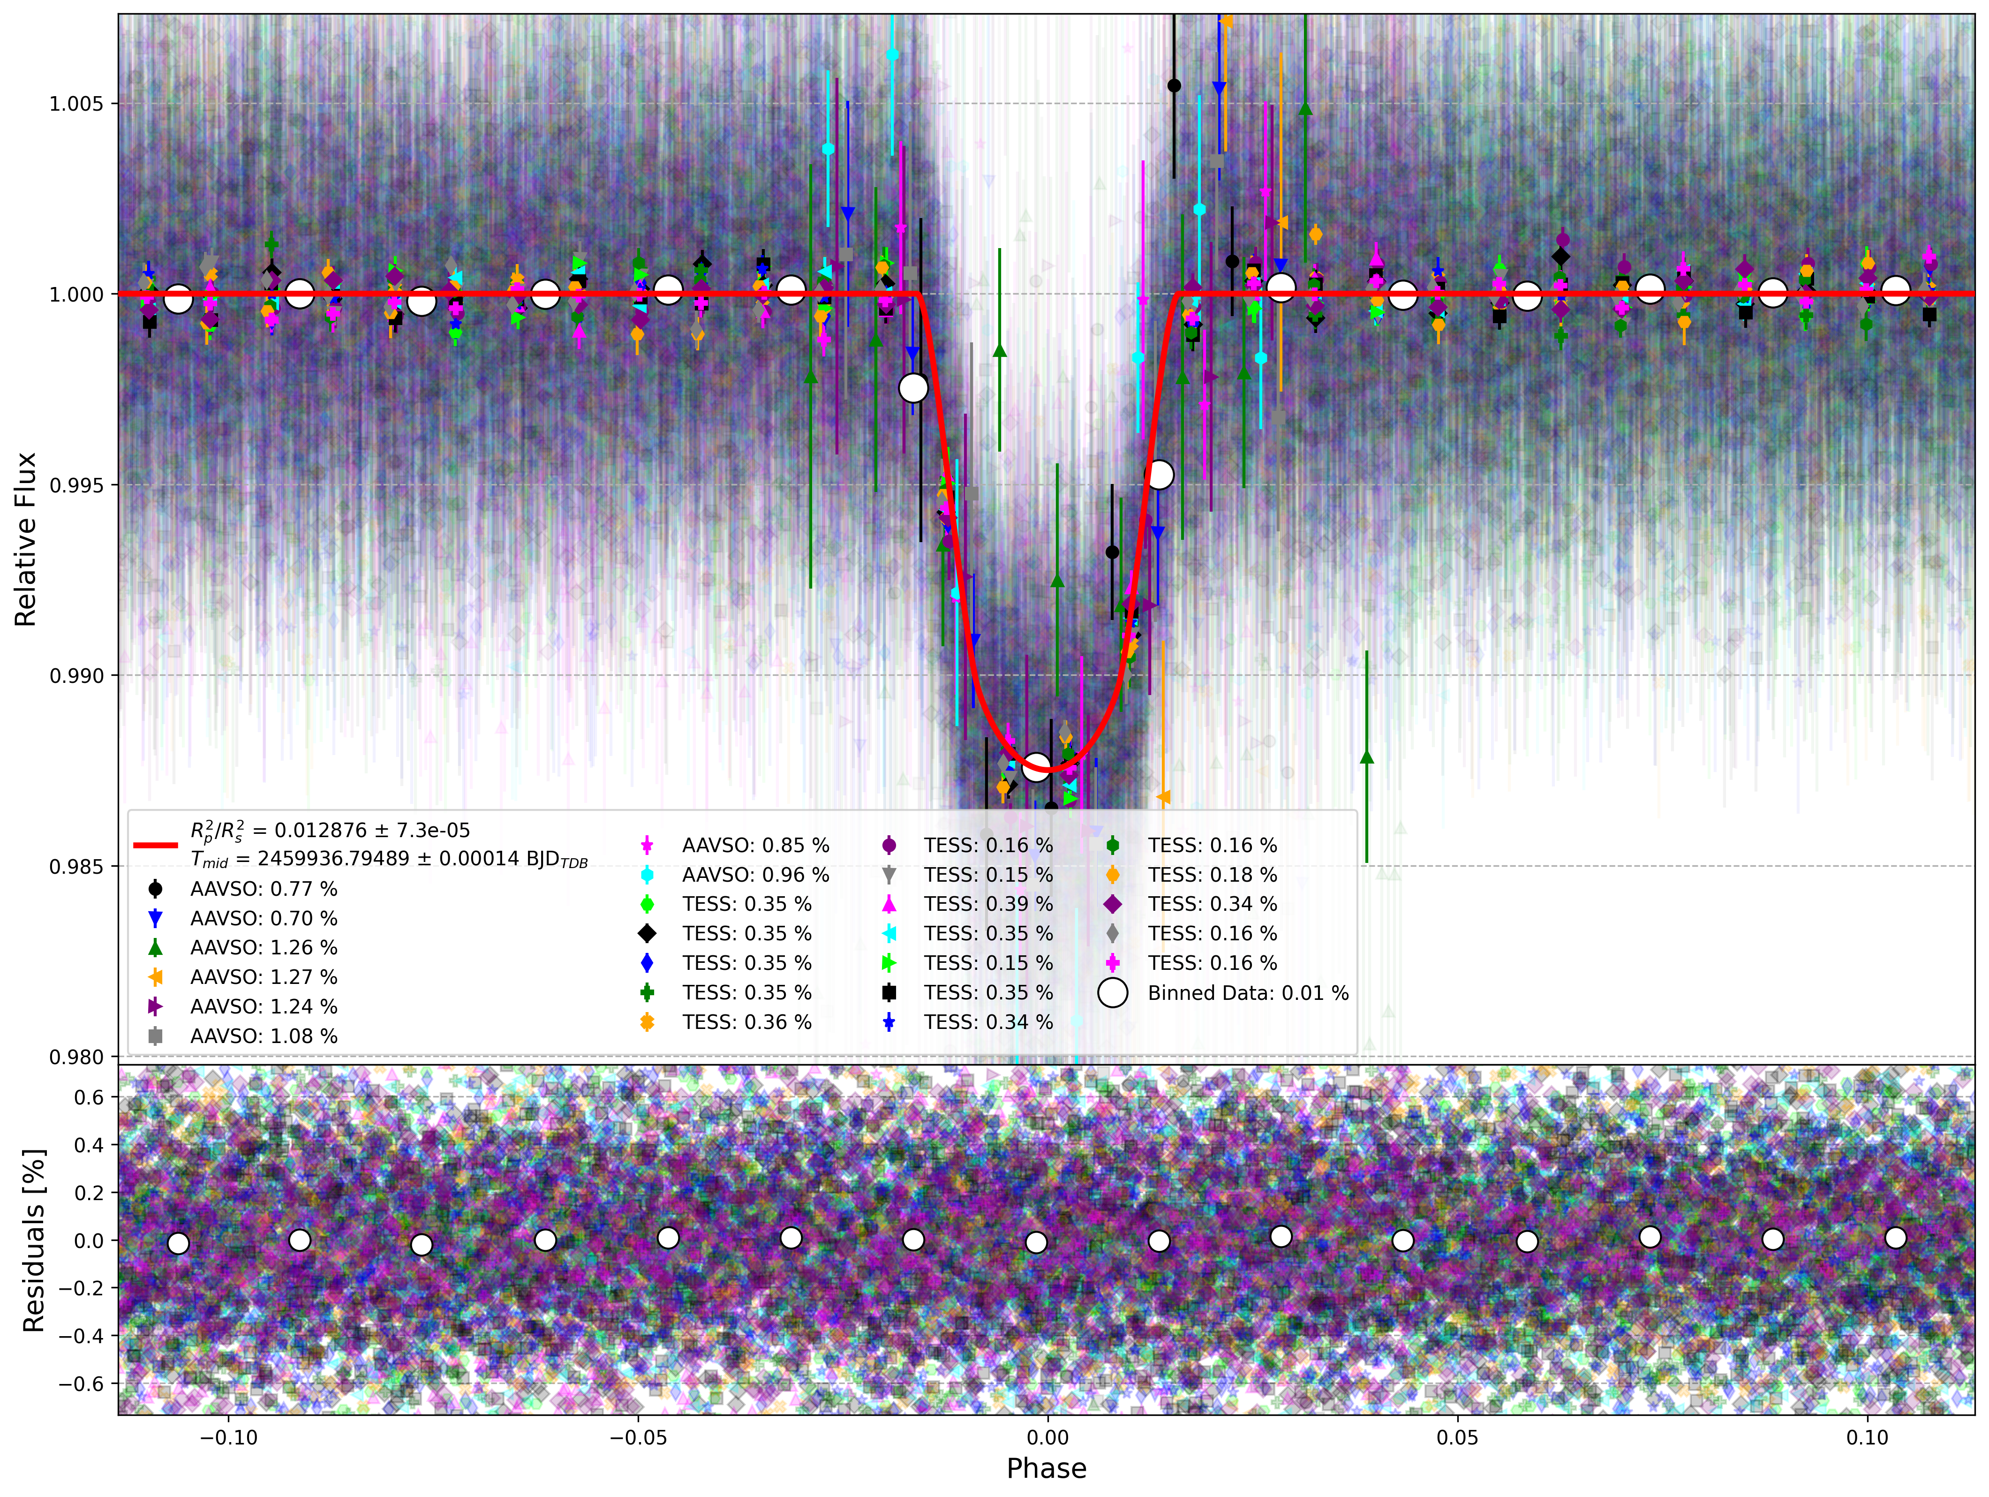
Task: Click the purple diamond TESS 0.34 % legend marker
Action: (x=1113, y=904)
